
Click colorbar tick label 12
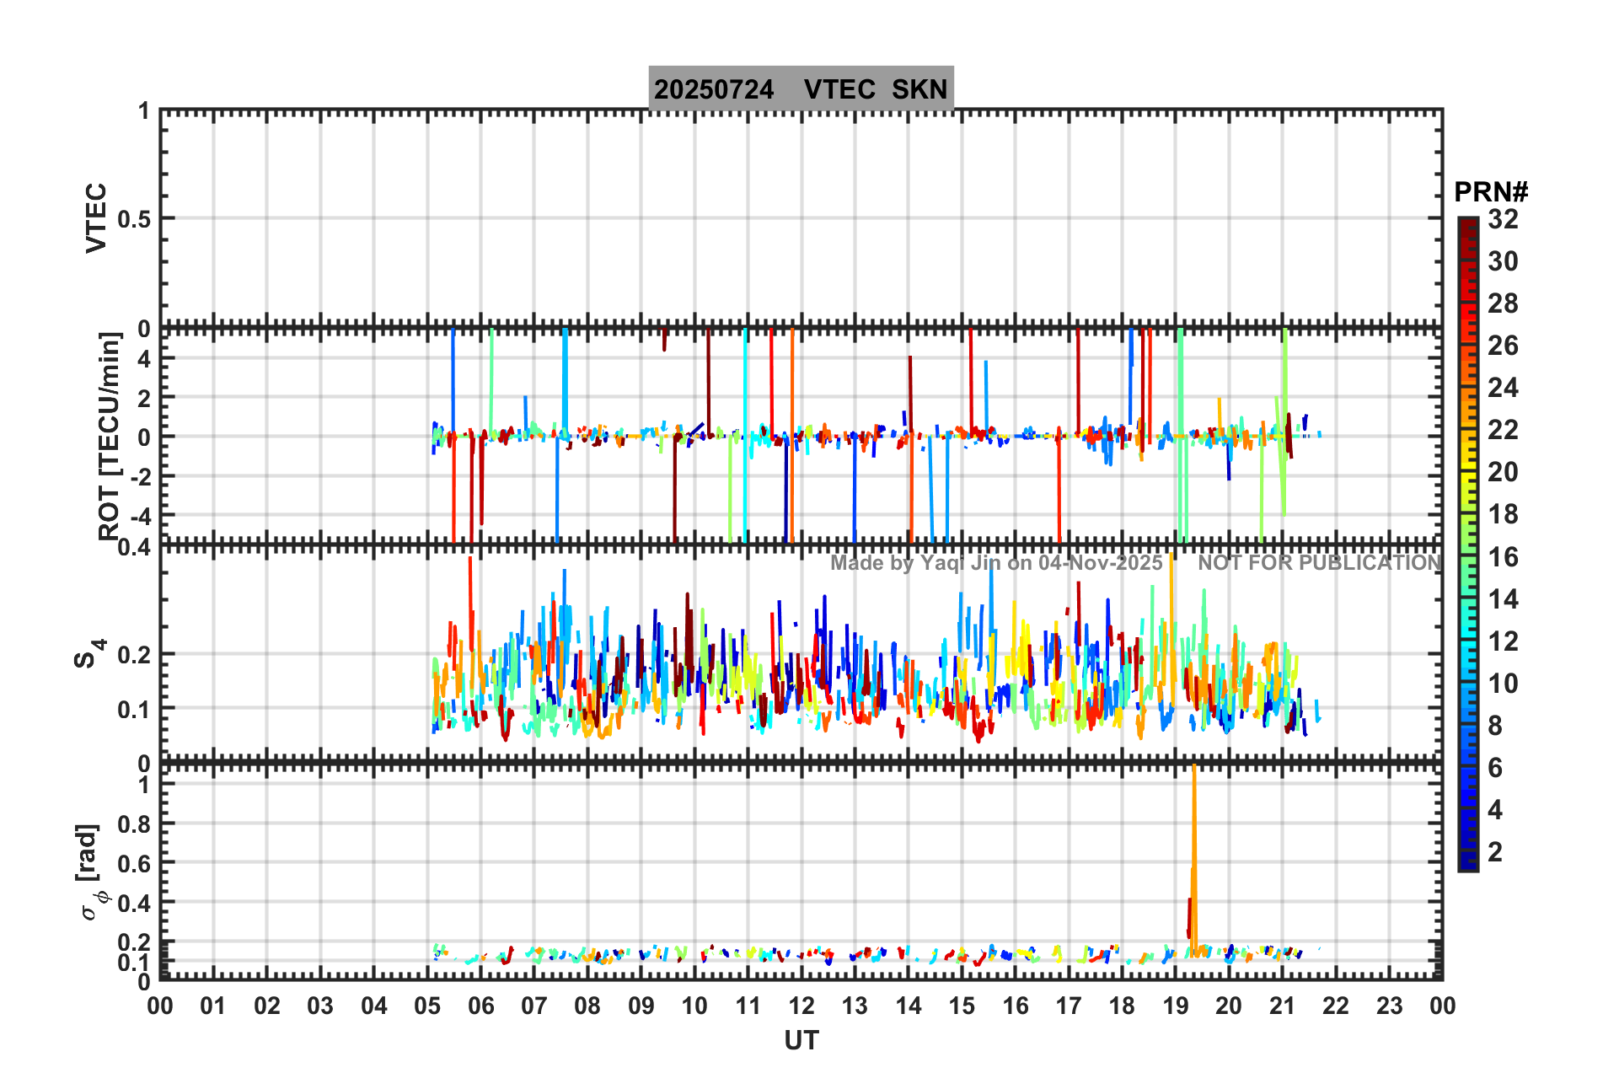[x=1503, y=641]
